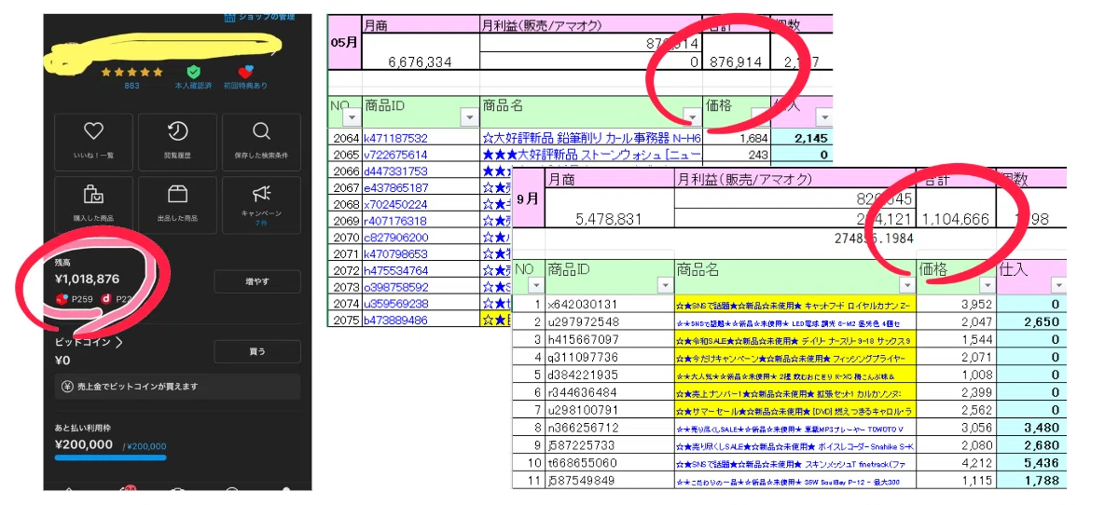The height and width of the screenshot is (505, 1105).
Task: Select the 05月 month label cell
Action: (x=345, y=43)
